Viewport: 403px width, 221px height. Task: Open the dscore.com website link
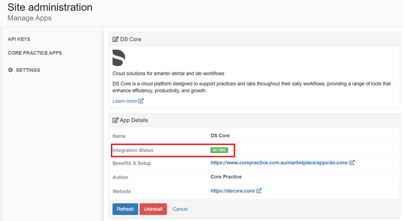point(233,191)
